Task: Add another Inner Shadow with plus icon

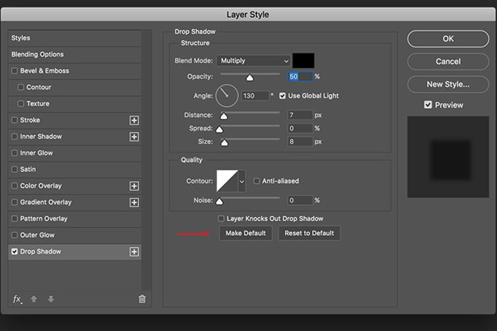Action: [x=134, y=137]
